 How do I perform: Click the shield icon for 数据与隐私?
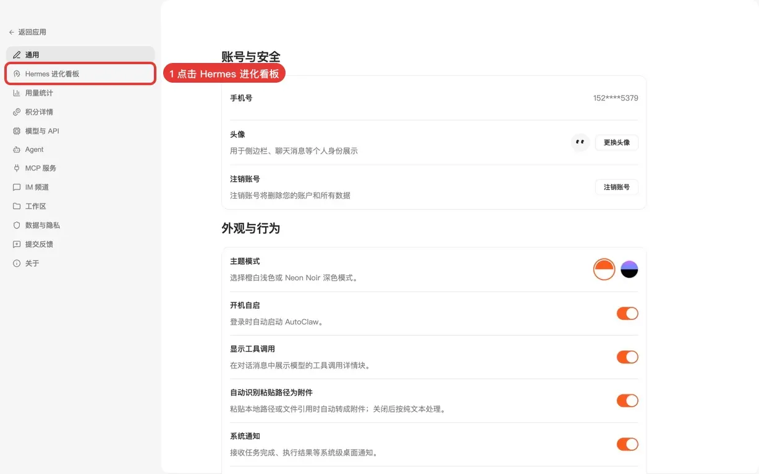[17, 225]
